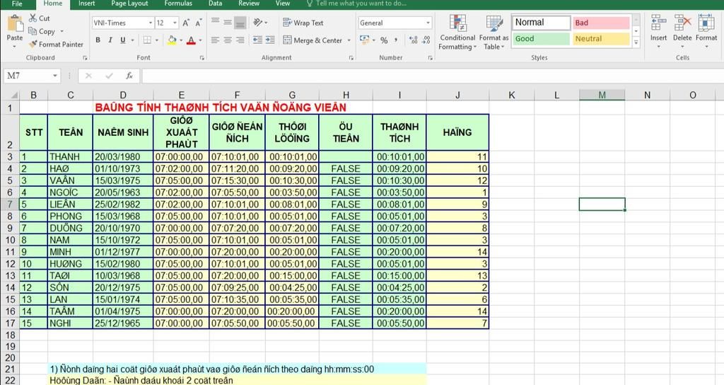
Task: Click the red Font Color A
Action: [x=191, y=40]
